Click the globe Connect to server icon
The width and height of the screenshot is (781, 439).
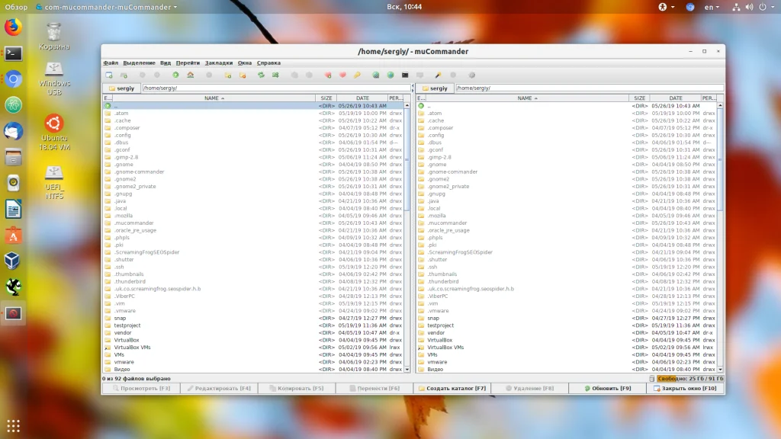tap(390, 75)
